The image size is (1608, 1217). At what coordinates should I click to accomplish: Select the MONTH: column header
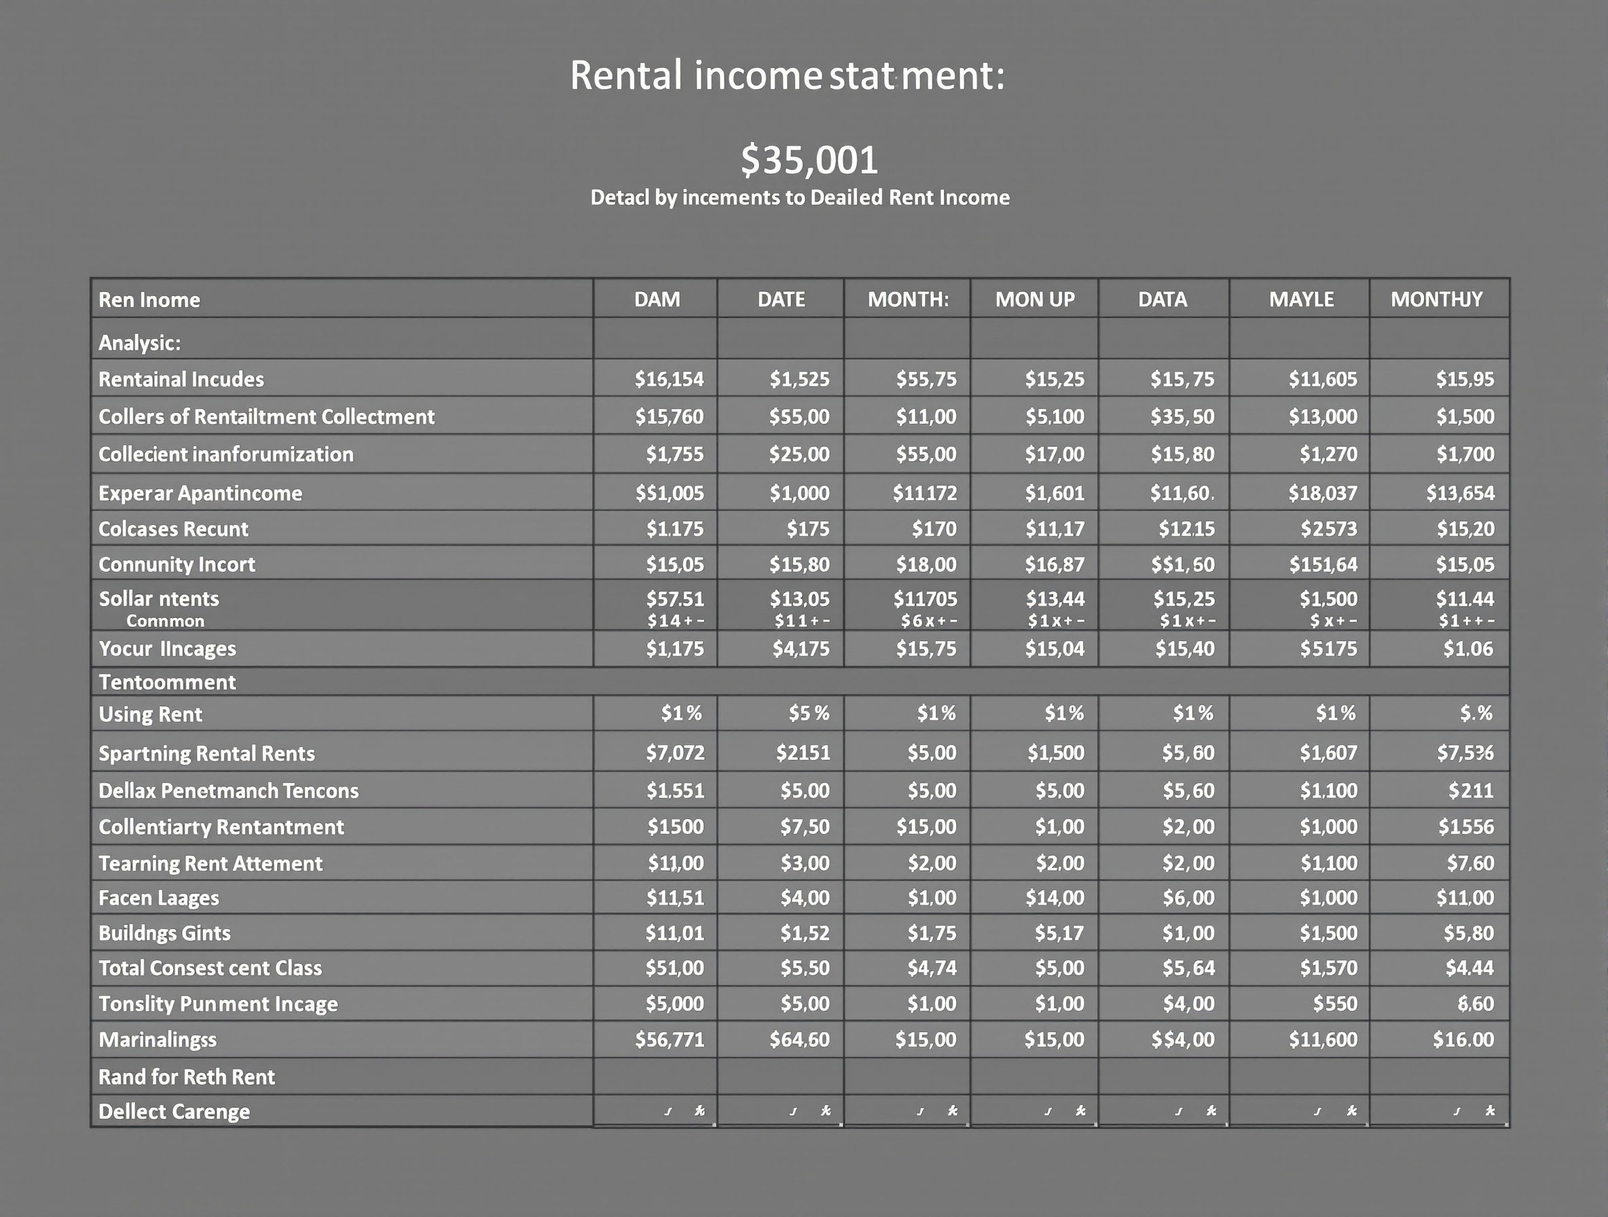pyautogui.click(x=908, y=299)
